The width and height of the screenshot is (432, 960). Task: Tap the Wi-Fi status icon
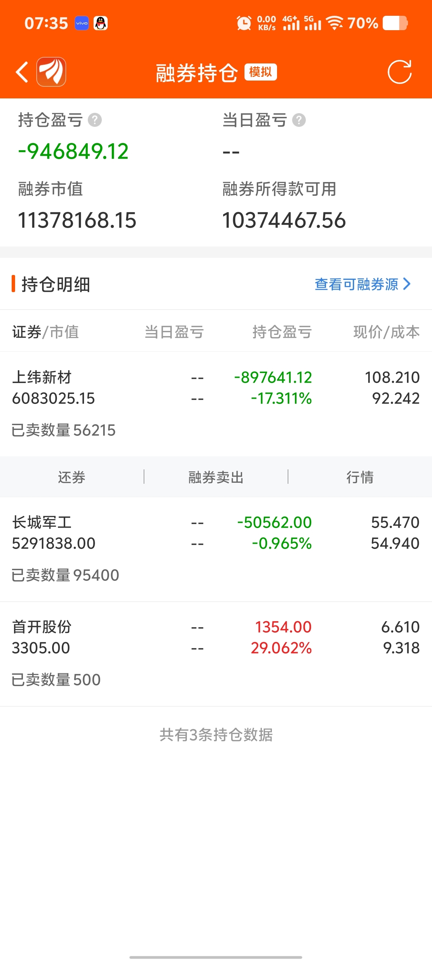click(x=334, y=23)
